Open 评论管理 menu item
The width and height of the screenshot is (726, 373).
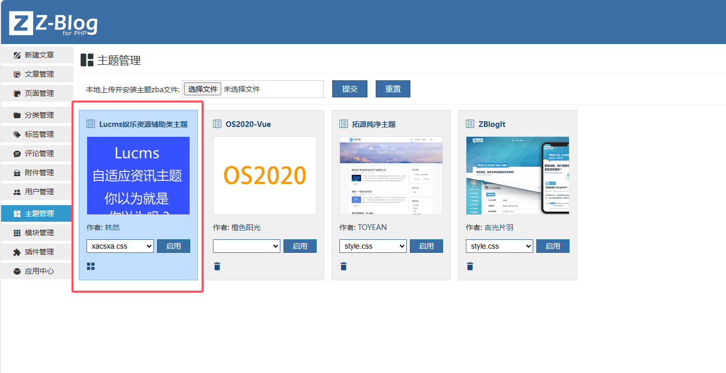click(37, 153)
